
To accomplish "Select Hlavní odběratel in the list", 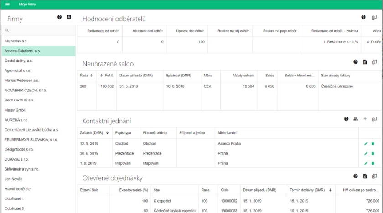I will 39,189.
